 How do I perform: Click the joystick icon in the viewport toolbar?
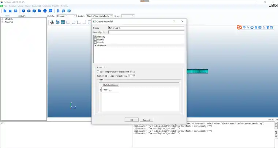click(52, 23)
